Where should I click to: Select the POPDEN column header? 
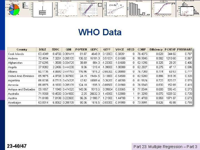point(81,49)
